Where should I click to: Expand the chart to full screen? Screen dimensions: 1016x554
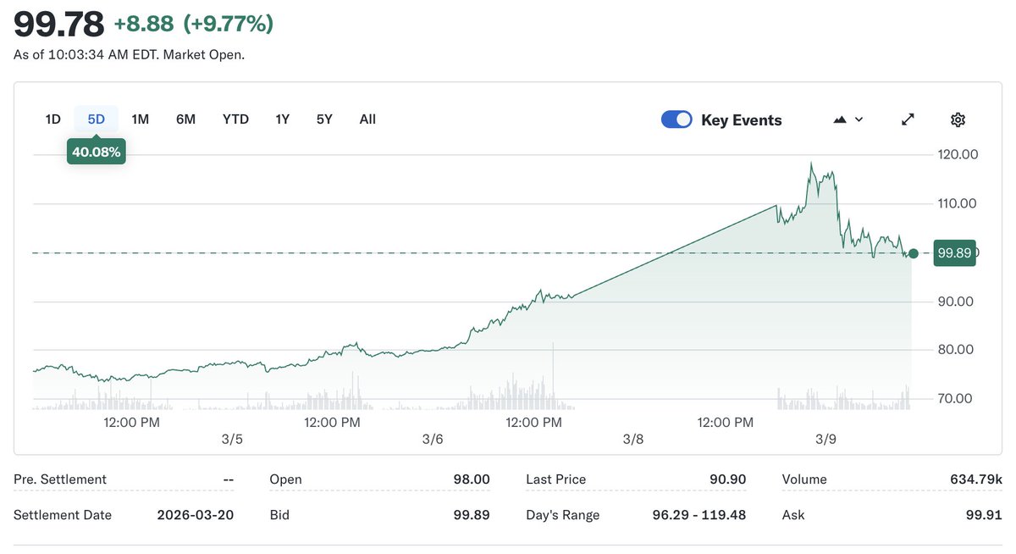908,119
